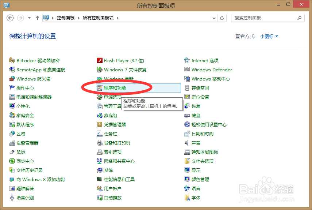Open the Windows Defender icon
The height and width of the screenshot is (210, 312).
pos(187,70)
